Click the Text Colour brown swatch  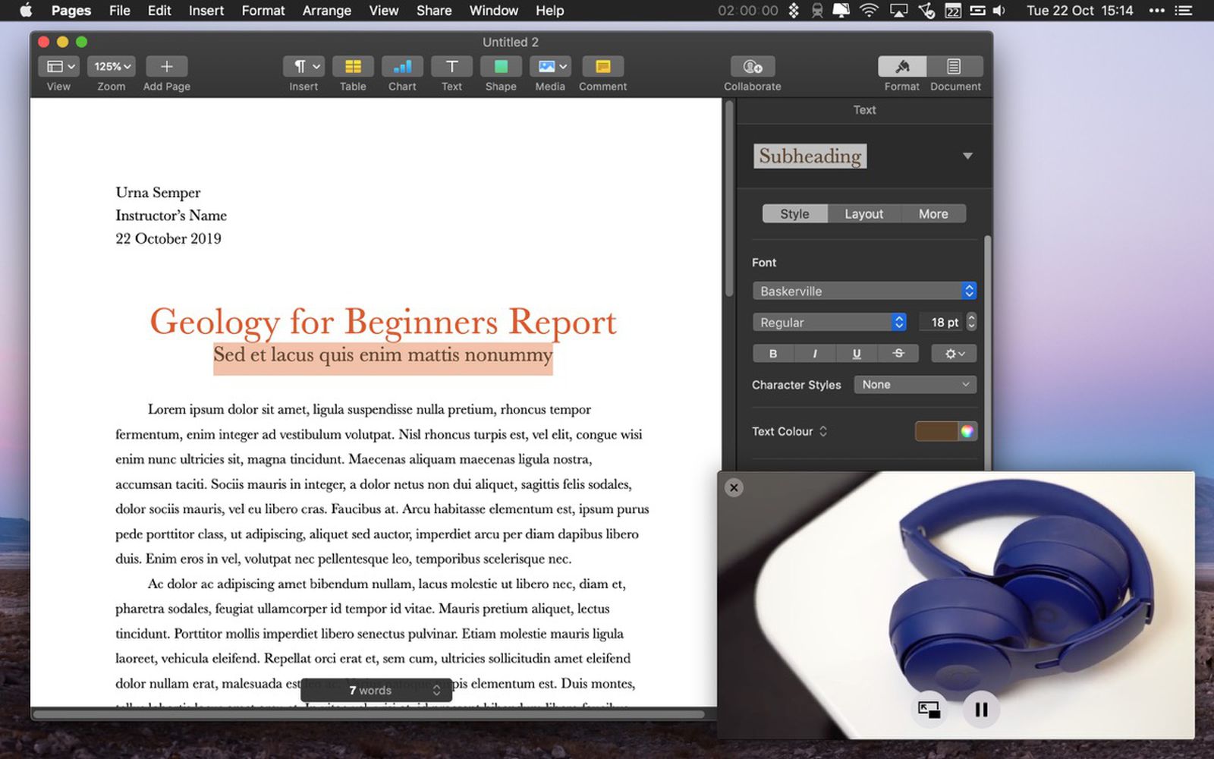click(x=936, y=432)
